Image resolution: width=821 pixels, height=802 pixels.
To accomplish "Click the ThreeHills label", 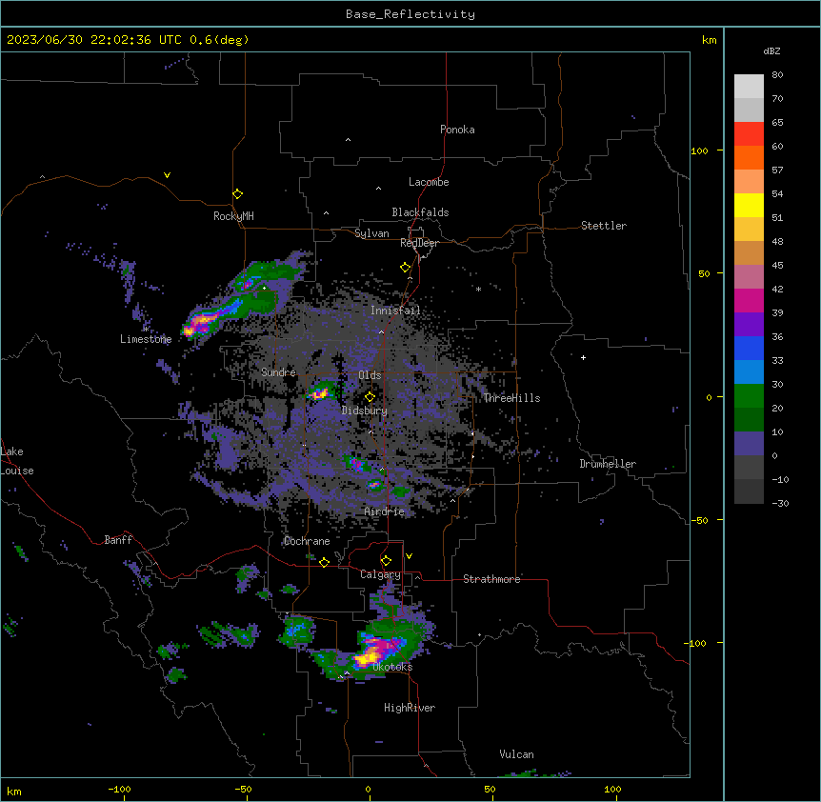I will pyautogui.click(x=511, y=398).
